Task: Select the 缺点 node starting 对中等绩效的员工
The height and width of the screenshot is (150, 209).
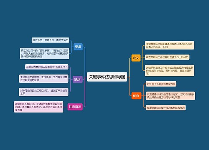Action: tap(43, 92)
